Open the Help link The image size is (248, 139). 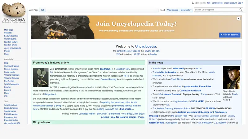click(6, 63)
